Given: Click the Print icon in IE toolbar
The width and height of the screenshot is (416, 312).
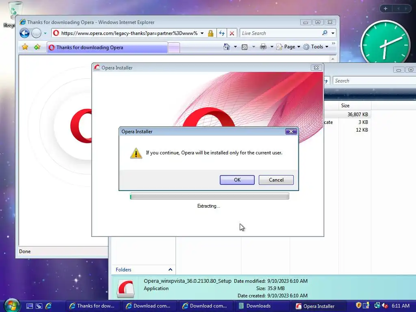Looking at the screenshot, I should (x=263, y=47).
